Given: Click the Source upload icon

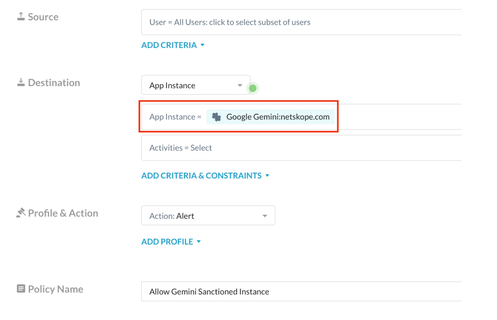Looking at the screenshot, I should [x=21, y=16].
